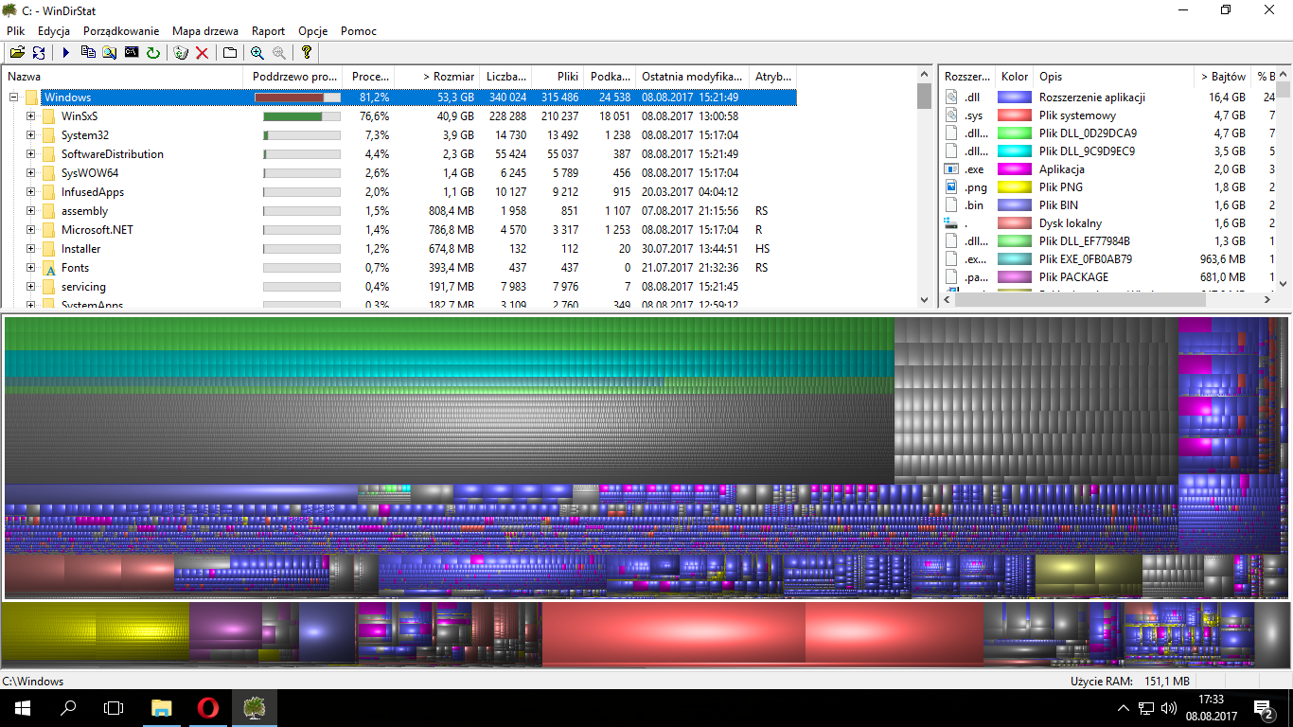
Task: Sort by the Ostatnia modyfikacja column header
Action: coord(692,77)
